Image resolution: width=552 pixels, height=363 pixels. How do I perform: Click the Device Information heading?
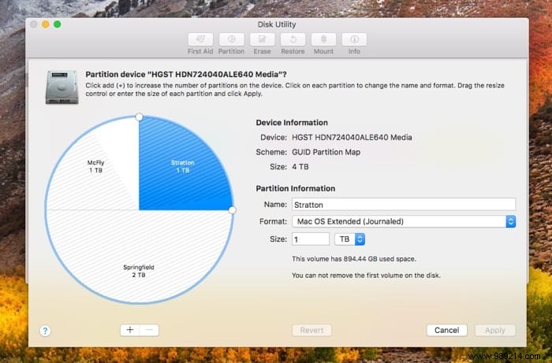[292, 123]
